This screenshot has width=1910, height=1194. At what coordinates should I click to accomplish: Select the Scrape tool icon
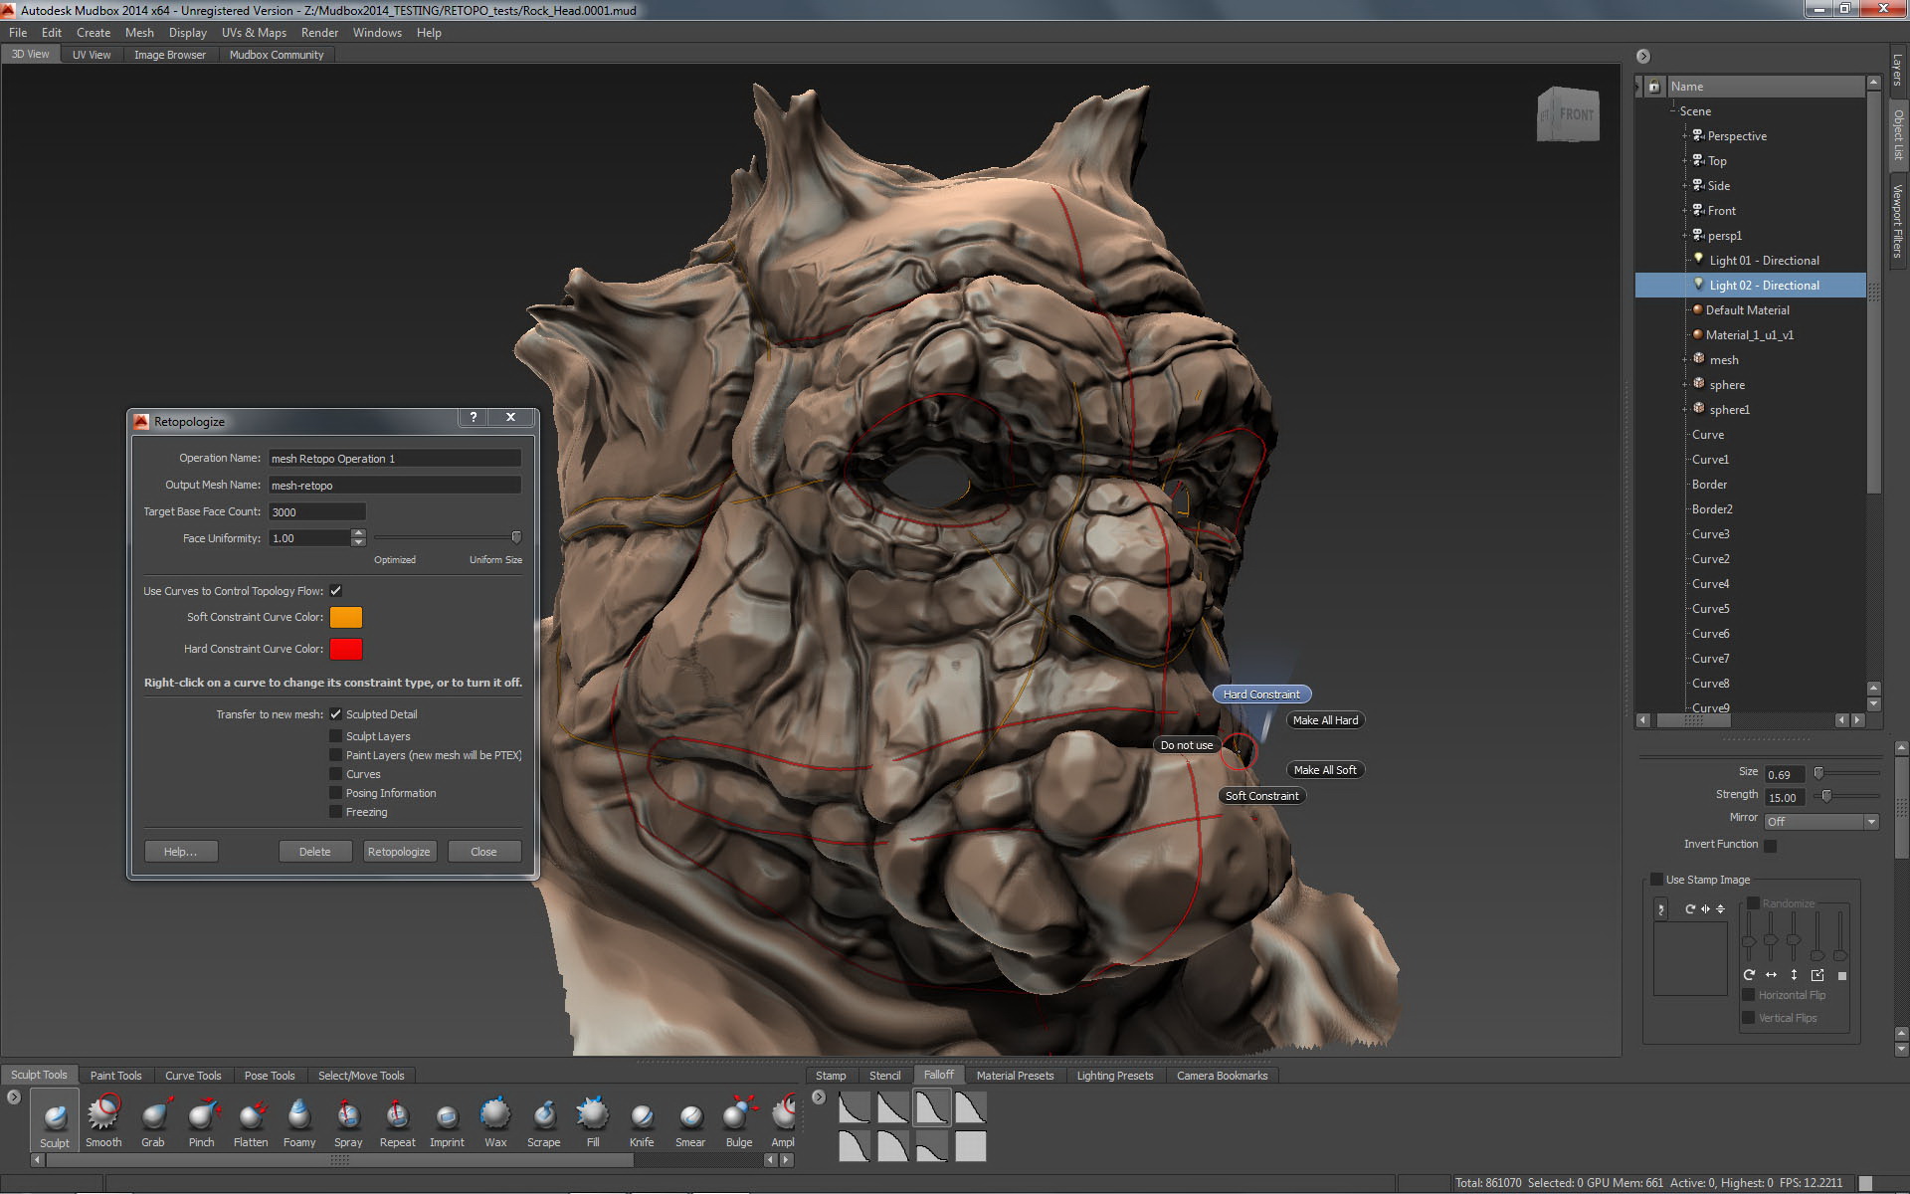(x=543, y=1116)
